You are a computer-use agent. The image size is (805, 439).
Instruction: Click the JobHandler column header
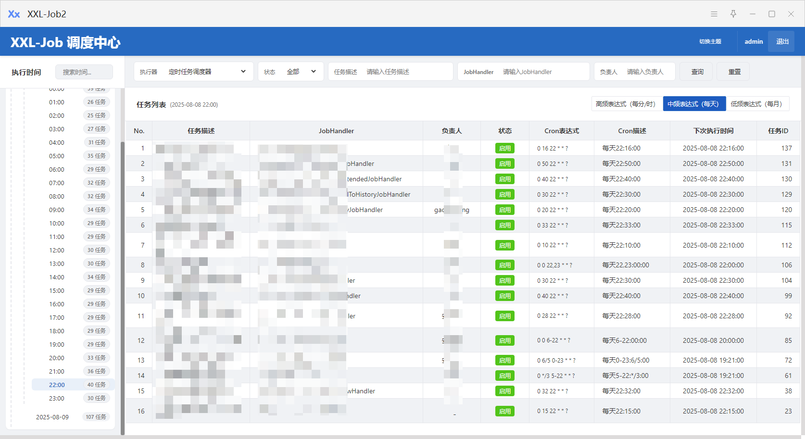336,131
